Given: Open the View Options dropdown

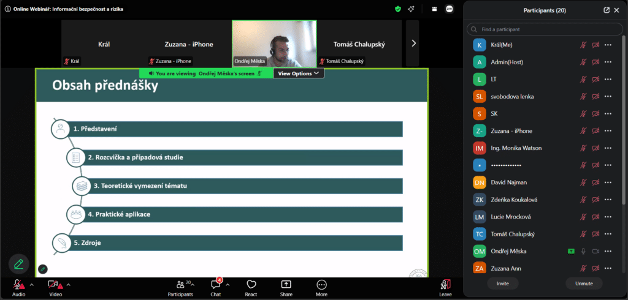Looking at the screenshot, I should tap(299, 73).
